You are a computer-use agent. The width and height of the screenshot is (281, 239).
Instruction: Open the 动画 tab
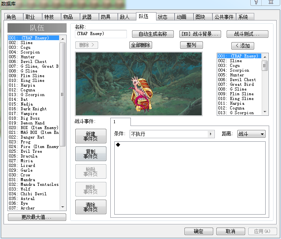click(184, 17)
